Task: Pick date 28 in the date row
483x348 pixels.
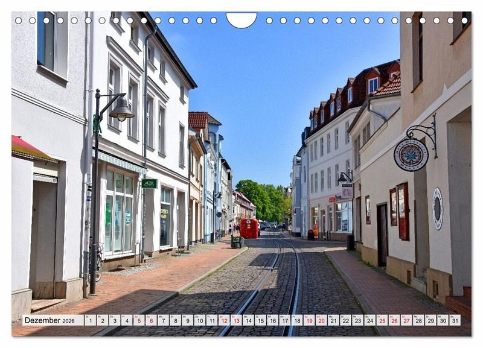Action: point(418,320)
